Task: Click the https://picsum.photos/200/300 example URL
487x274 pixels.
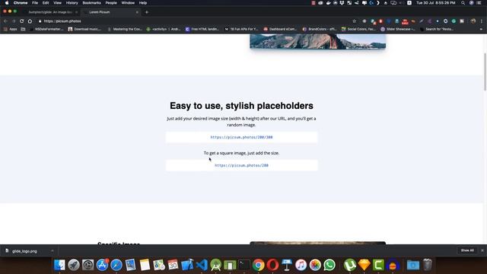Action: 241,137
